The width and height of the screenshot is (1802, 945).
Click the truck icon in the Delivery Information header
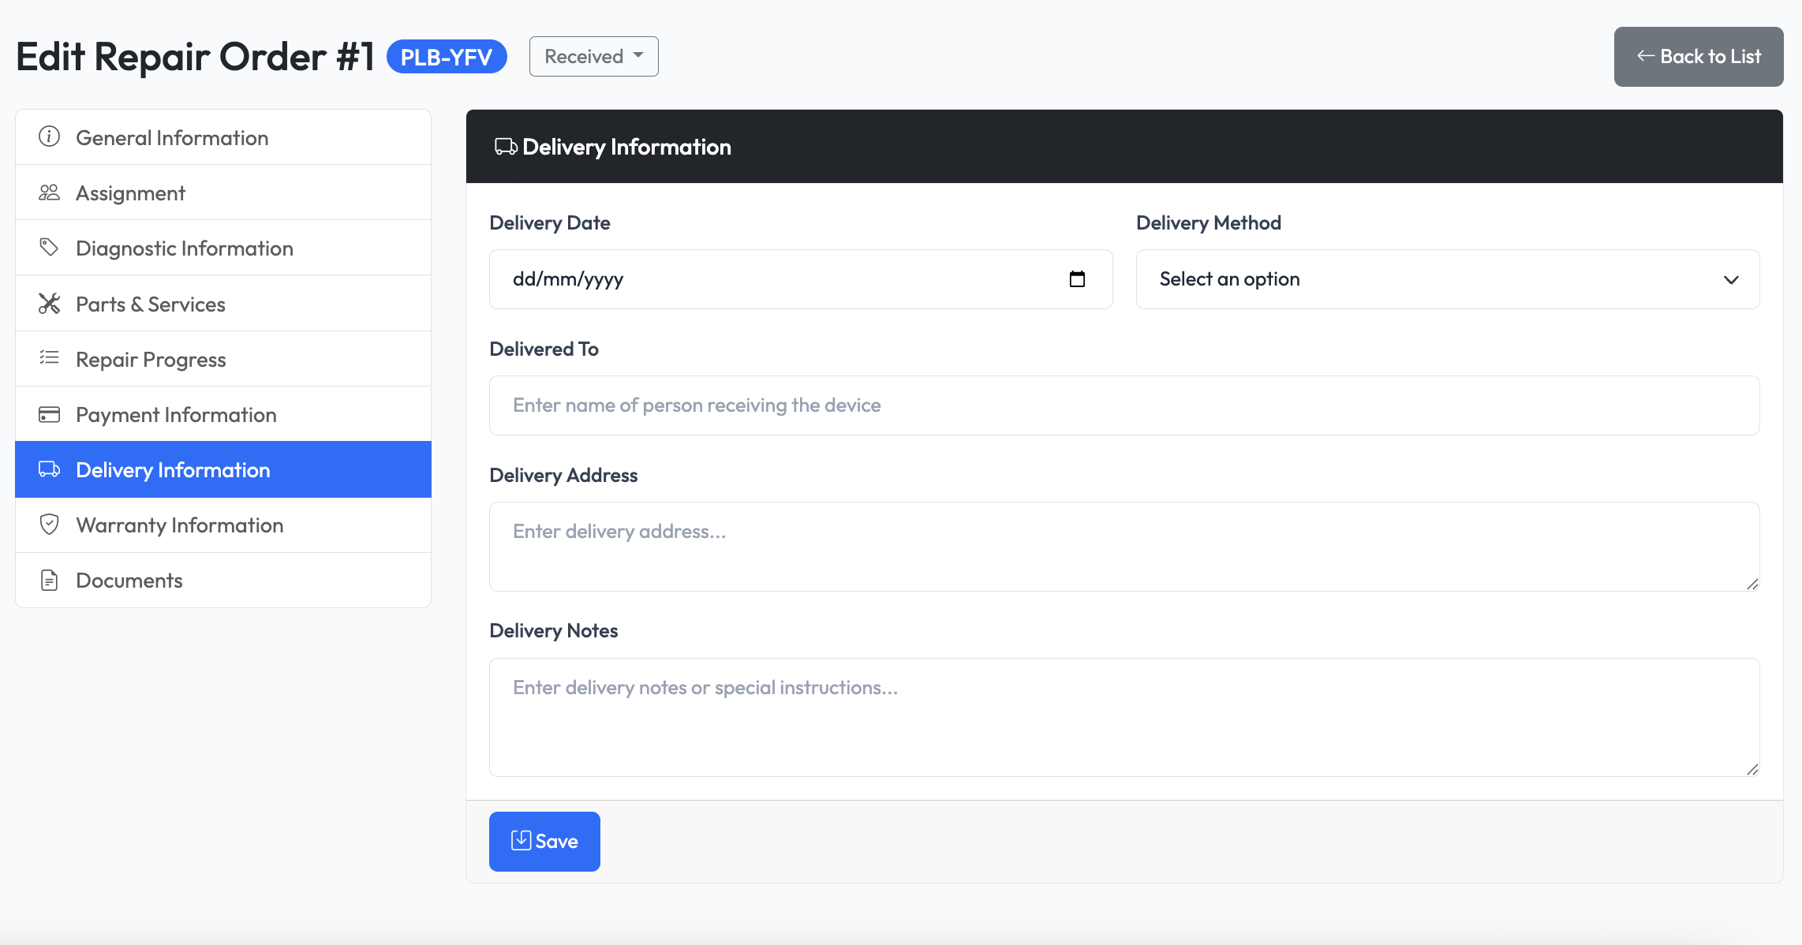506,146
